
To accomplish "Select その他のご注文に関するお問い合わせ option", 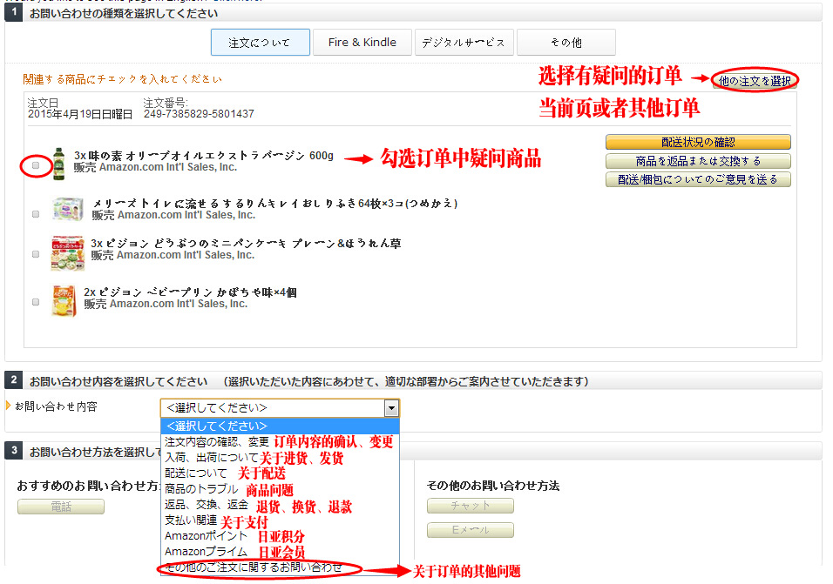I will [x=254, y=567].
